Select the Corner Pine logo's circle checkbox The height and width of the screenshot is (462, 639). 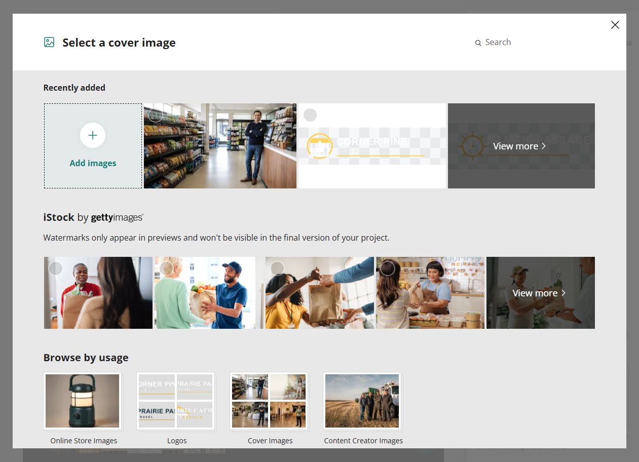[310, 115]
